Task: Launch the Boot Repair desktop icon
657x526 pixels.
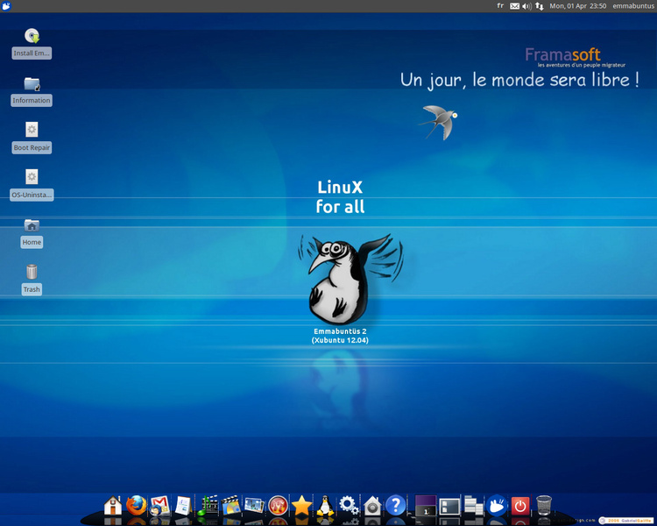Action: (32, 130)
